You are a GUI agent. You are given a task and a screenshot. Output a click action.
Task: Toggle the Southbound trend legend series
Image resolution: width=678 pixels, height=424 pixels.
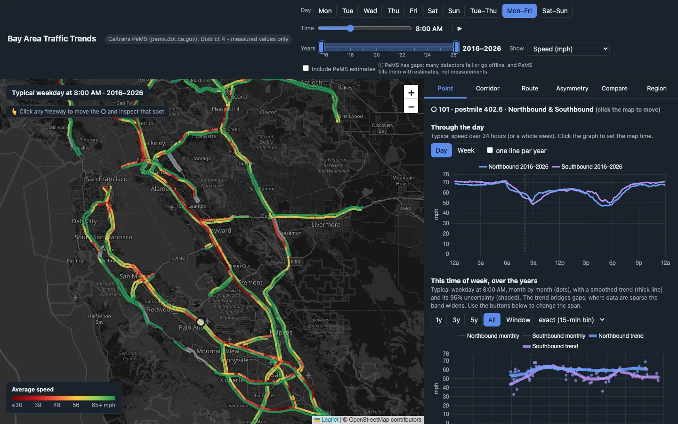[x=550, y=346]
